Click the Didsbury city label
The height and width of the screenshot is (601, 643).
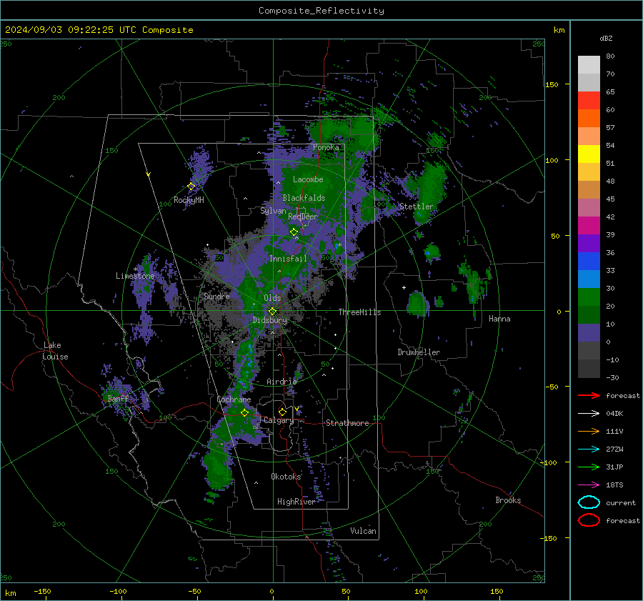(x=270, y=320)
